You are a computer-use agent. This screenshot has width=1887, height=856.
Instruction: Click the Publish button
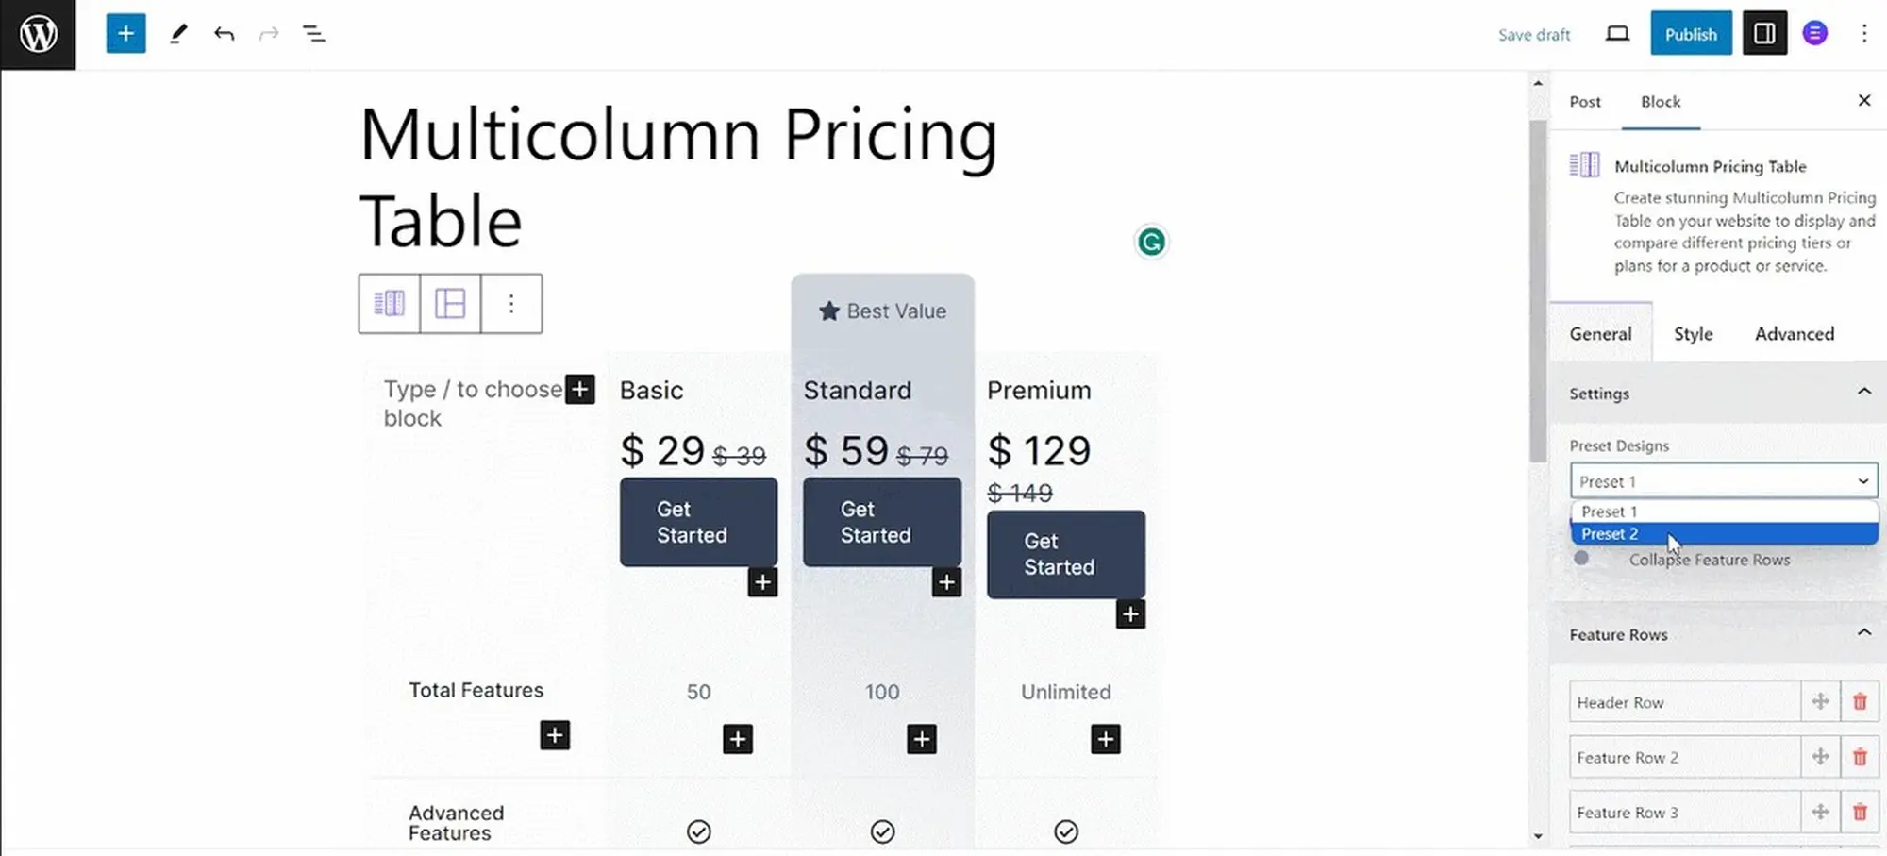[1690, 35]
